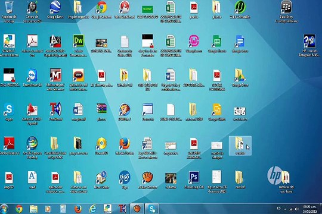
Task: Switch to Skype in the taskbar
Action: (x=152, y=209)
